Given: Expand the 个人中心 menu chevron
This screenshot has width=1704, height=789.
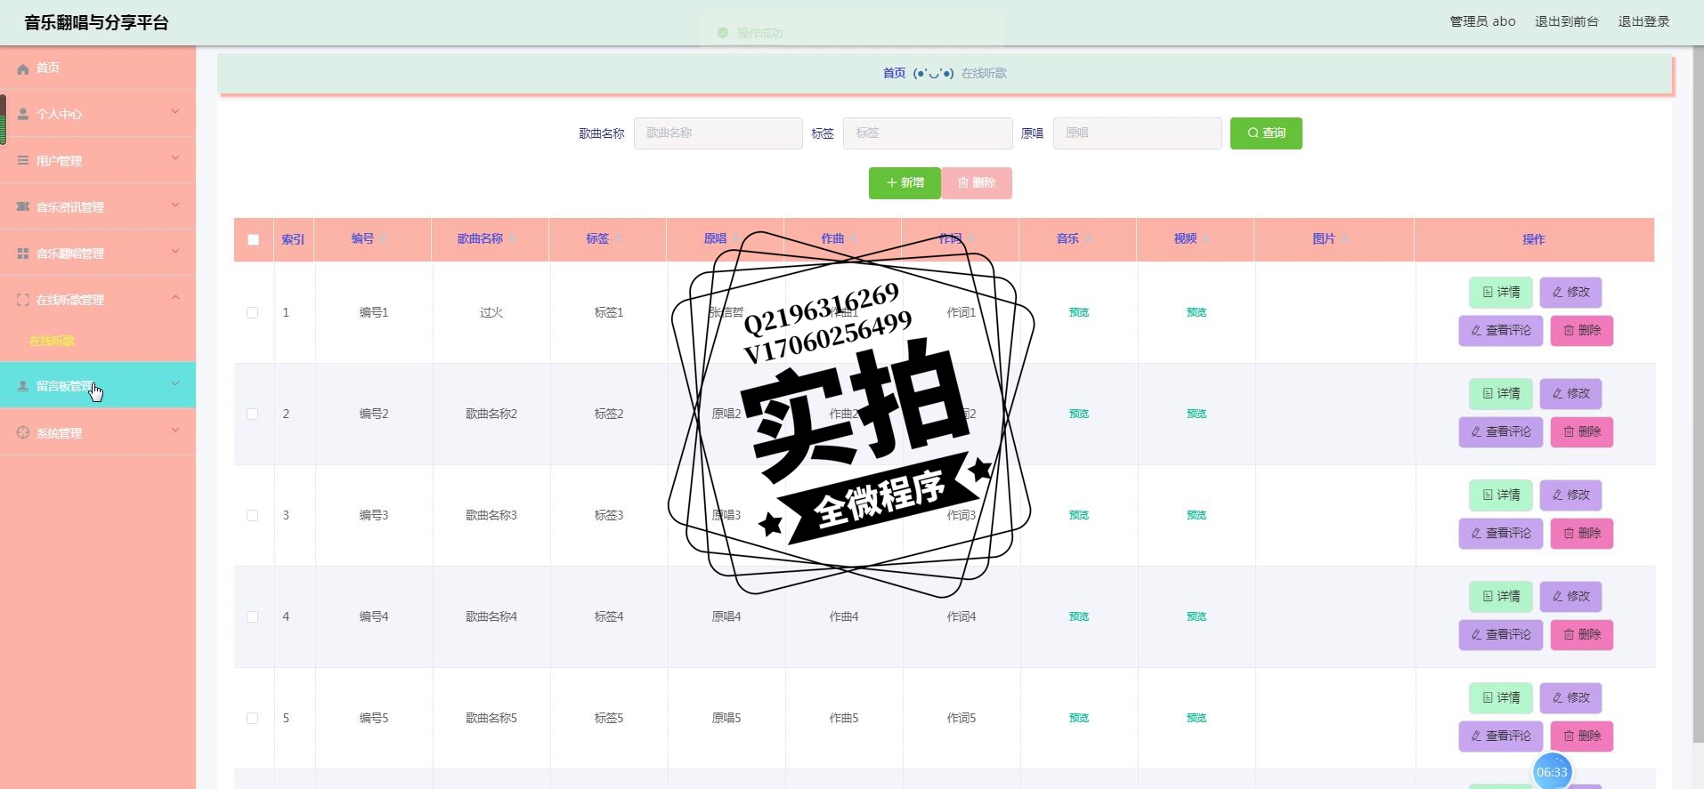Looking at the screenshot, I should pyautogui.click(x=175, y=112).
